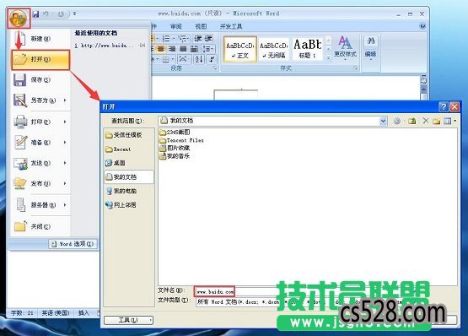Open the Views dropdown arrow in dialog
The height and width of the screenshot is (336, 468).
(455, 121)
